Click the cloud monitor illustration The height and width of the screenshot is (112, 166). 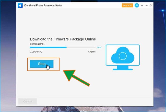(x=123, y=57)
